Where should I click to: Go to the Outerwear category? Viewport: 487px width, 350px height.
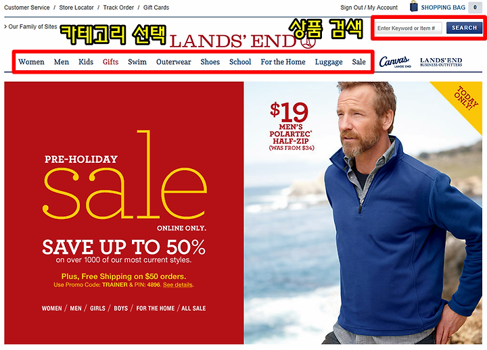coord(174,61)
